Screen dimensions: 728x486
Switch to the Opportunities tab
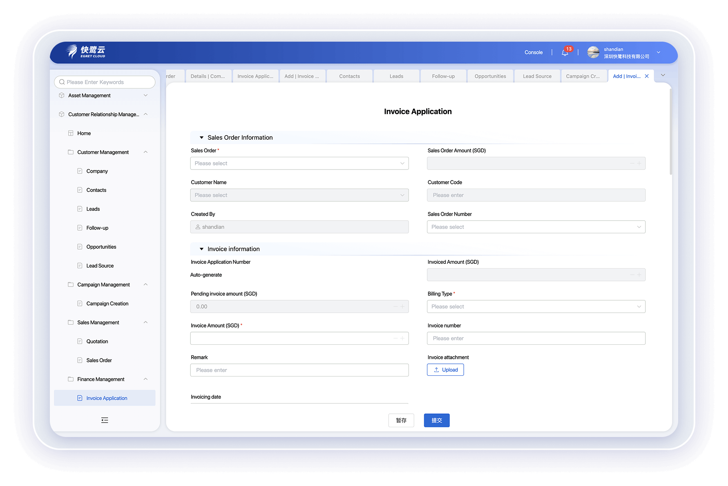[490, 76]
